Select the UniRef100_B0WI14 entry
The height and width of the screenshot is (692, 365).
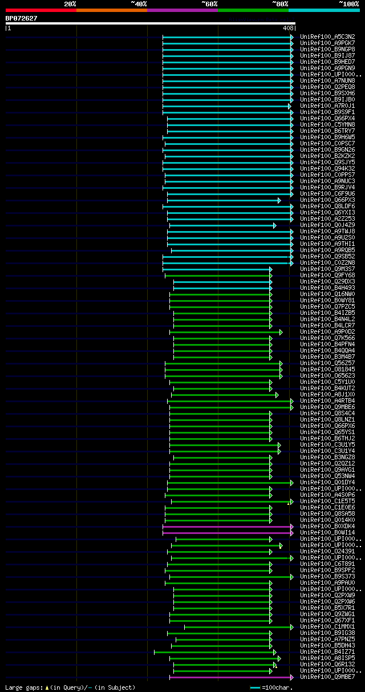tap(327, 532)
